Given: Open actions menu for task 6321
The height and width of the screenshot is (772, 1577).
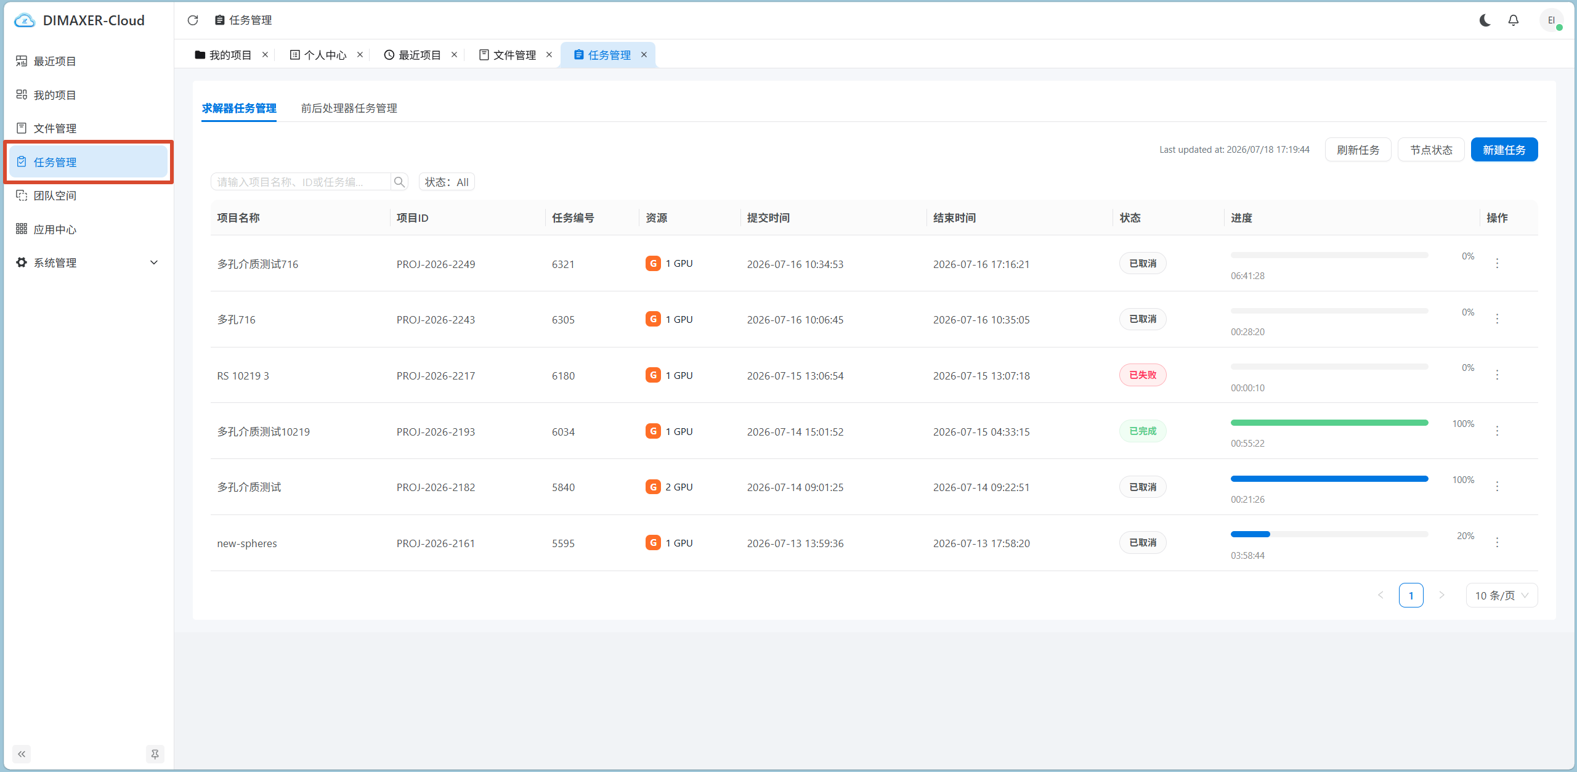Looking at the screenshot, I should coord(1497,263).
